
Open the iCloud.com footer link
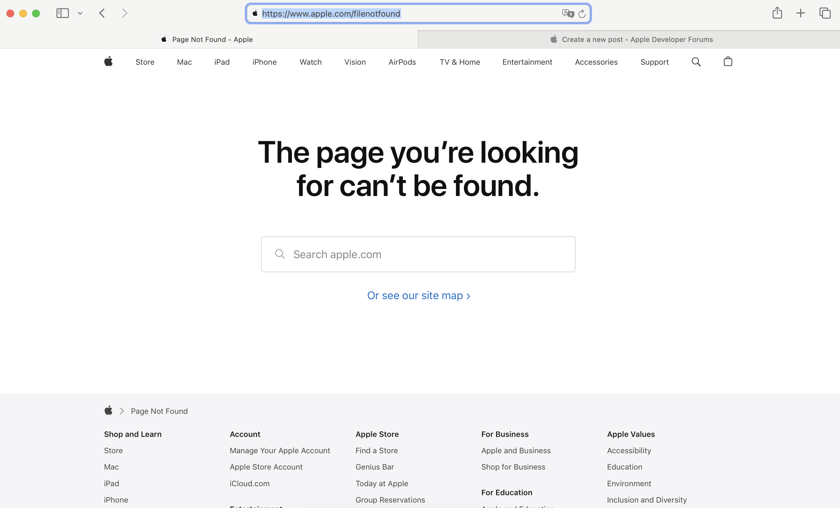point(250,484)
